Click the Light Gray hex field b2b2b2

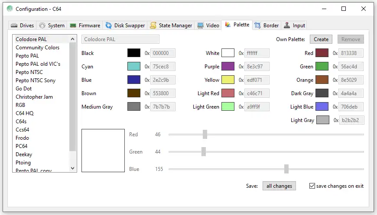pyautogui.click(x=352, y=120)
